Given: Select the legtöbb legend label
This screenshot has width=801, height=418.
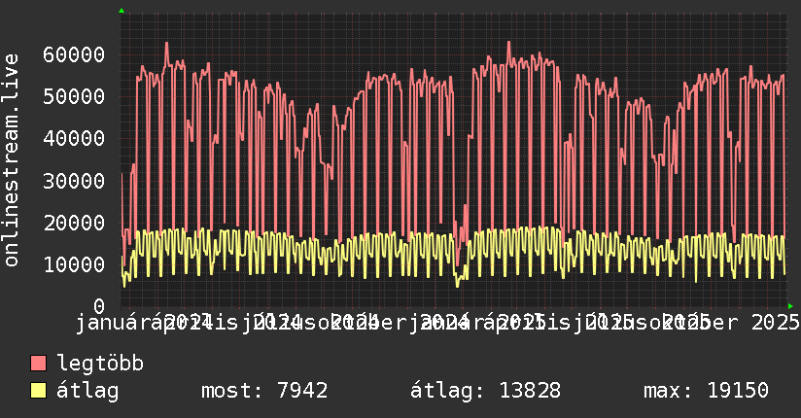Looking at the screenshot, I should point(100,365).
